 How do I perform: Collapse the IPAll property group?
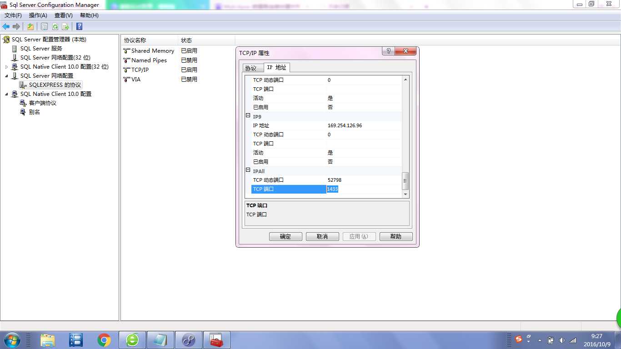click(248, 170)
